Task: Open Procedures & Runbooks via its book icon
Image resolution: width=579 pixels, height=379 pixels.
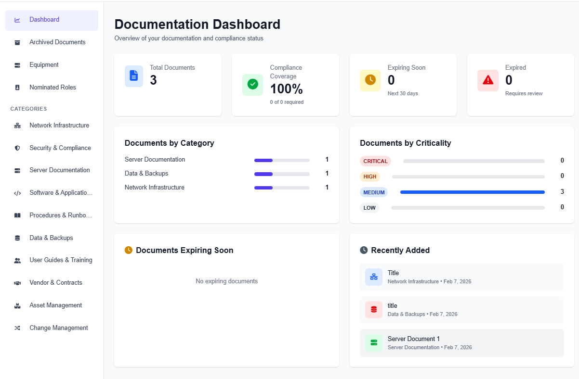Action: pyautogui.click(x=17, y=215)
